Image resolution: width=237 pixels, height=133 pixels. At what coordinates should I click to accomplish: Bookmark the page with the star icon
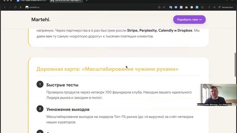click(x=159, y=7)
